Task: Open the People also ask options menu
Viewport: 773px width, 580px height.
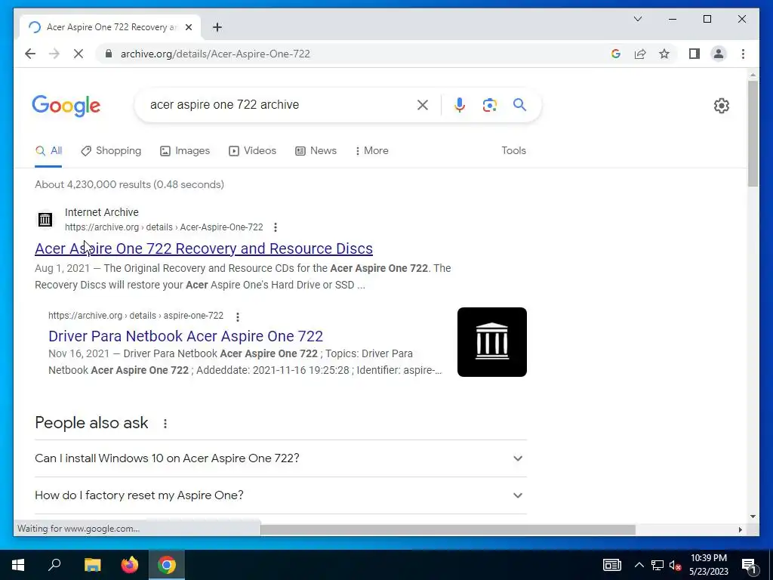Action: [165, 424]
